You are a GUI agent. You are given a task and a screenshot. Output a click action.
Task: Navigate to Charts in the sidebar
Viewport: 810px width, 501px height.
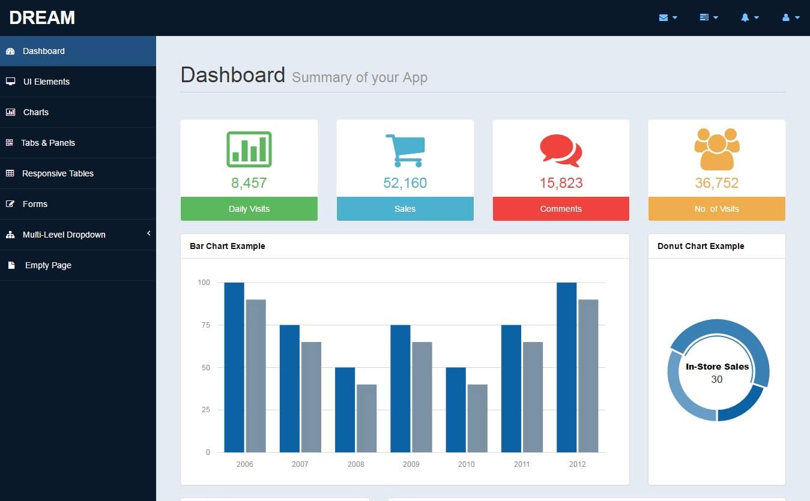(36, 112)
